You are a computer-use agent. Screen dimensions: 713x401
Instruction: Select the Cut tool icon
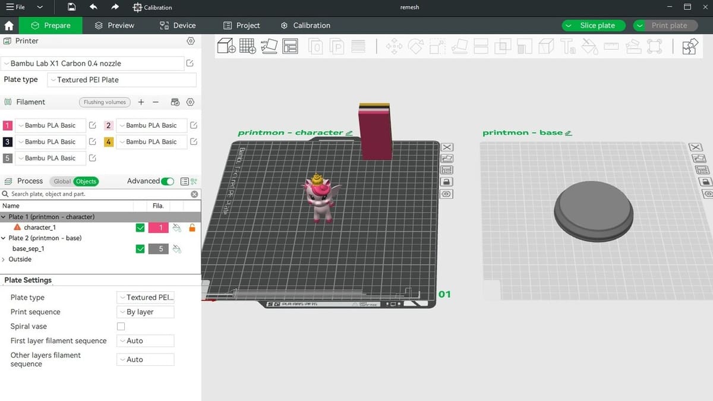481,46
